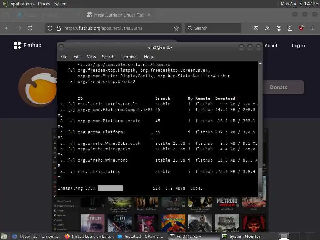Open terminal File menu
The height and width of the screenshot is (240, 320).
tap(64, 57)
